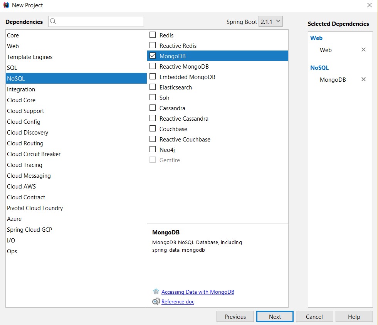The image size is (378, 325).
Task: Remove MongoDB from Selected Dependencies
Action: [x=363, y=79]
